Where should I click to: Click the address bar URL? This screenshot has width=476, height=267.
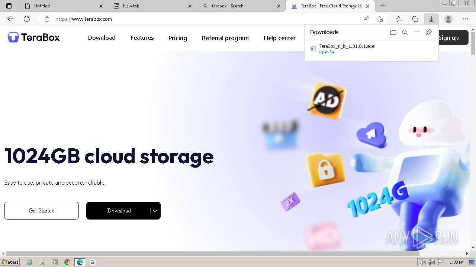pos(84,19)
